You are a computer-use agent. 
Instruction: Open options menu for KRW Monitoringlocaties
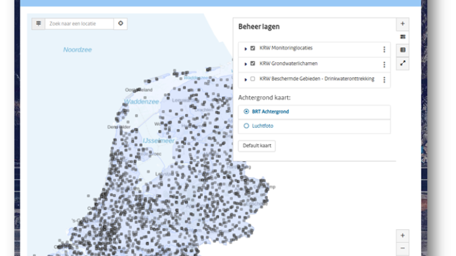click(x=384, y=50)
